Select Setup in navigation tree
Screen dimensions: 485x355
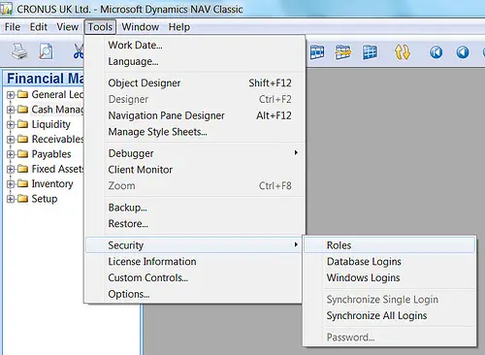coord(45,199)
